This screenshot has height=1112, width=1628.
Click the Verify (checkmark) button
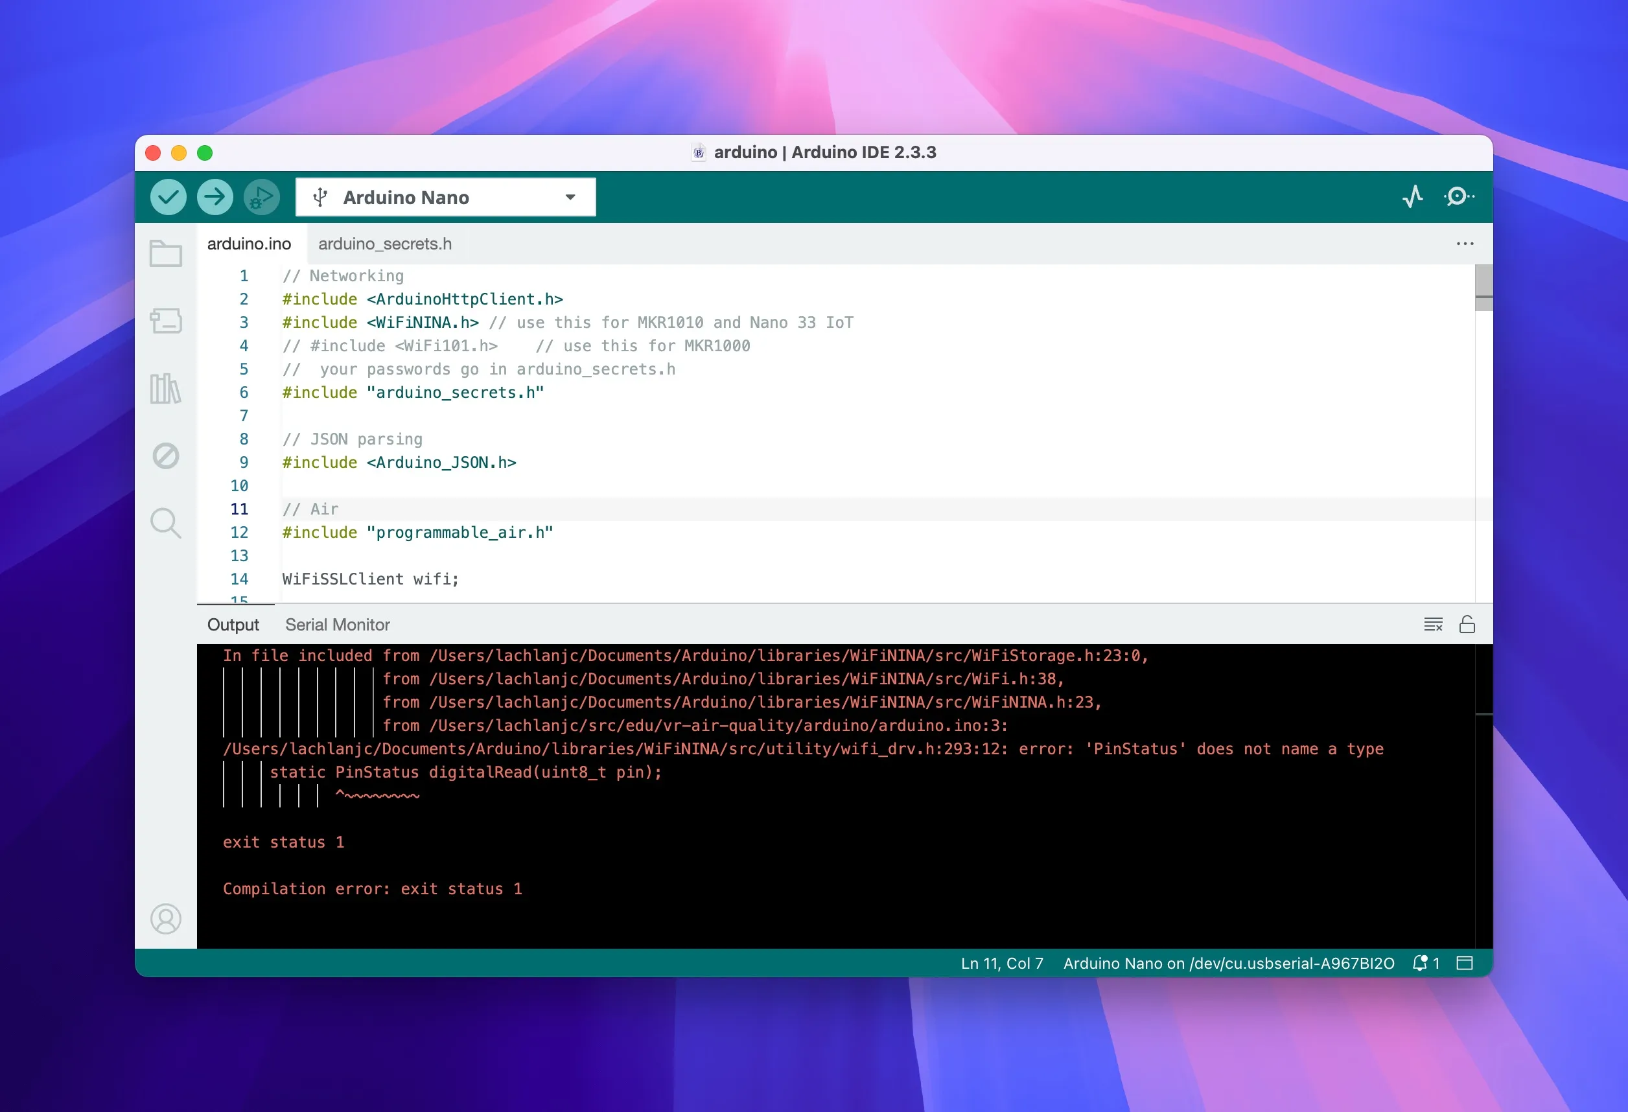(168, 197)
